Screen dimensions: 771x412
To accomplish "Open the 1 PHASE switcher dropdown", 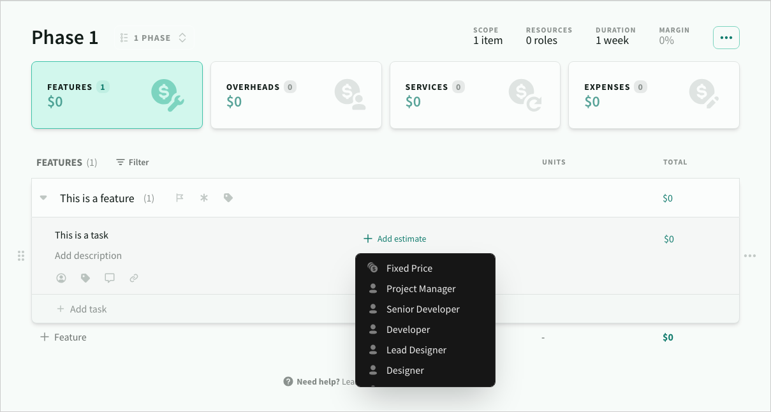I will click(x=154, y=38).
